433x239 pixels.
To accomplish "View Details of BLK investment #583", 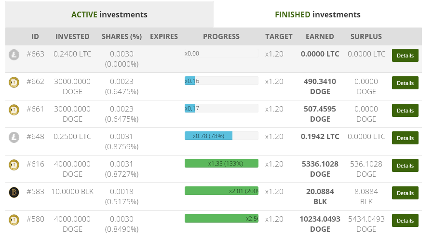I will pyautogui.click(x=405, y=193).
